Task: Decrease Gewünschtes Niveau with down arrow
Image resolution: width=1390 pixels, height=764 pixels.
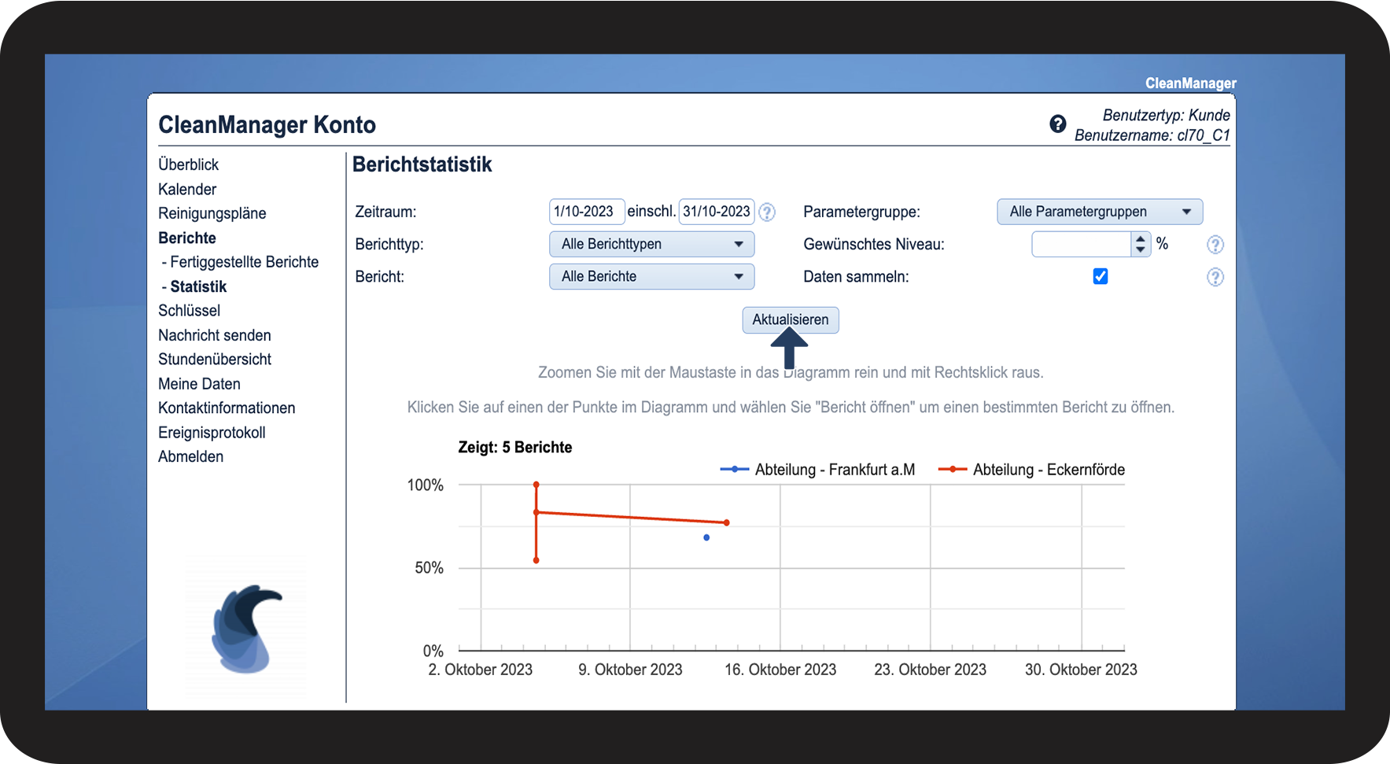Action: click(1141, 250)
